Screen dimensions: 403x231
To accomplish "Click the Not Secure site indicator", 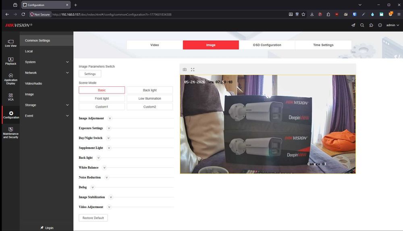I will [40, 15].
